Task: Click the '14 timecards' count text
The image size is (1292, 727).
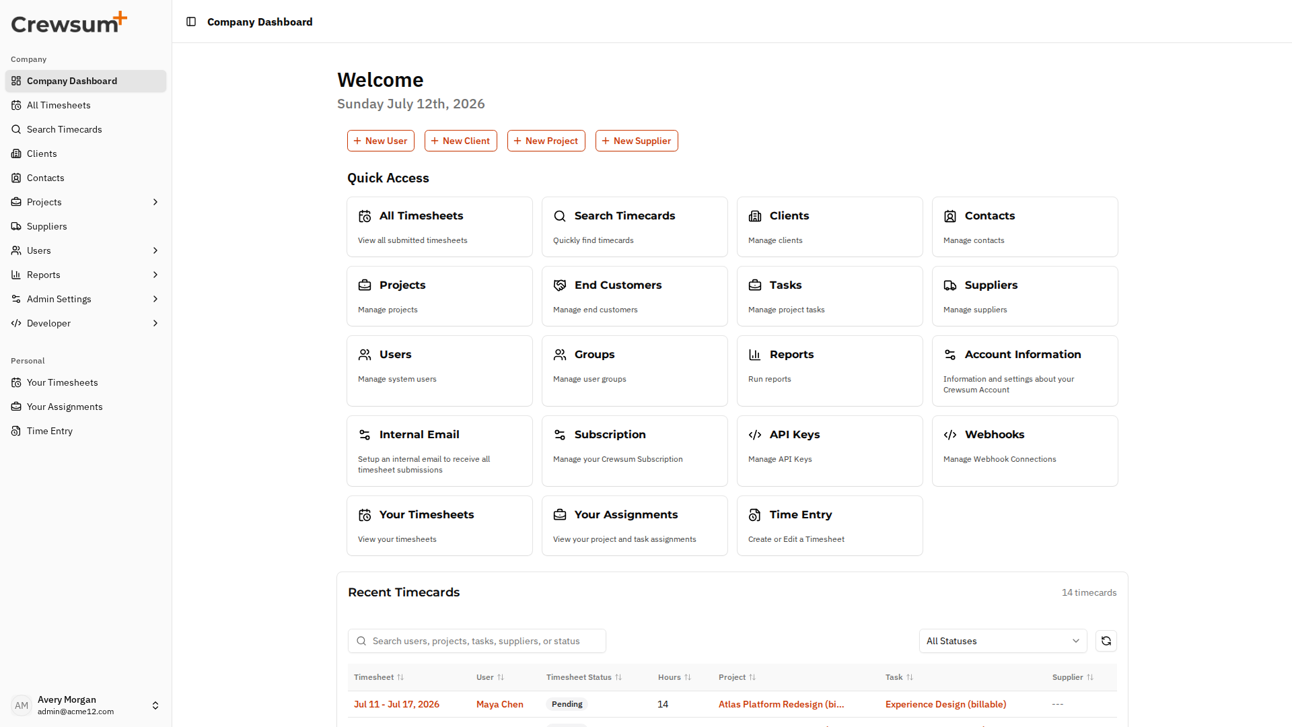Action: pyautogui.click(x=1089, y=592)
